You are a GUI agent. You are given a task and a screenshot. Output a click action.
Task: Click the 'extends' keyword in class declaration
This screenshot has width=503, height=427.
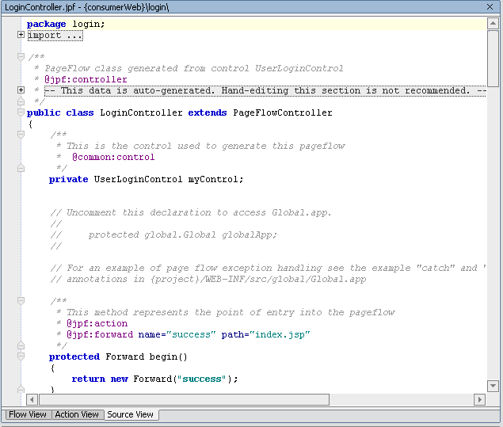[208, 112]
